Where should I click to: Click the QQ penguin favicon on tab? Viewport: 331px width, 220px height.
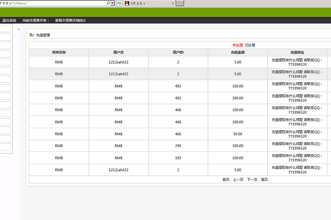pos(127,3)
